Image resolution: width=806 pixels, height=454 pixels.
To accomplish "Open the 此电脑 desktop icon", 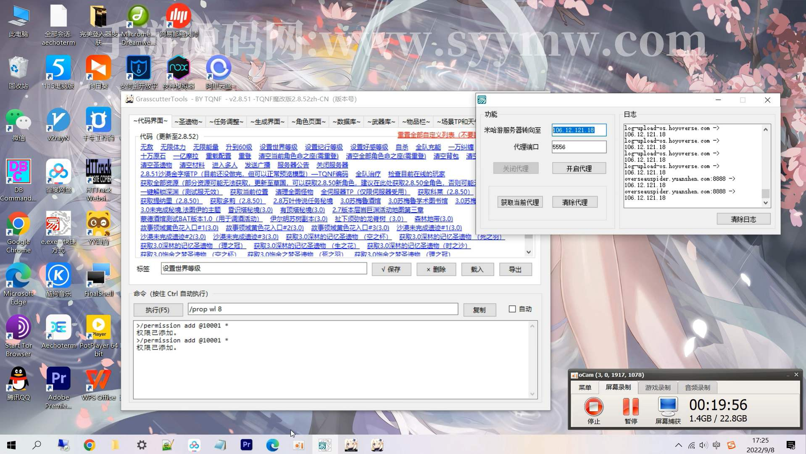I will pyautogui.click(x=18, y=21).
